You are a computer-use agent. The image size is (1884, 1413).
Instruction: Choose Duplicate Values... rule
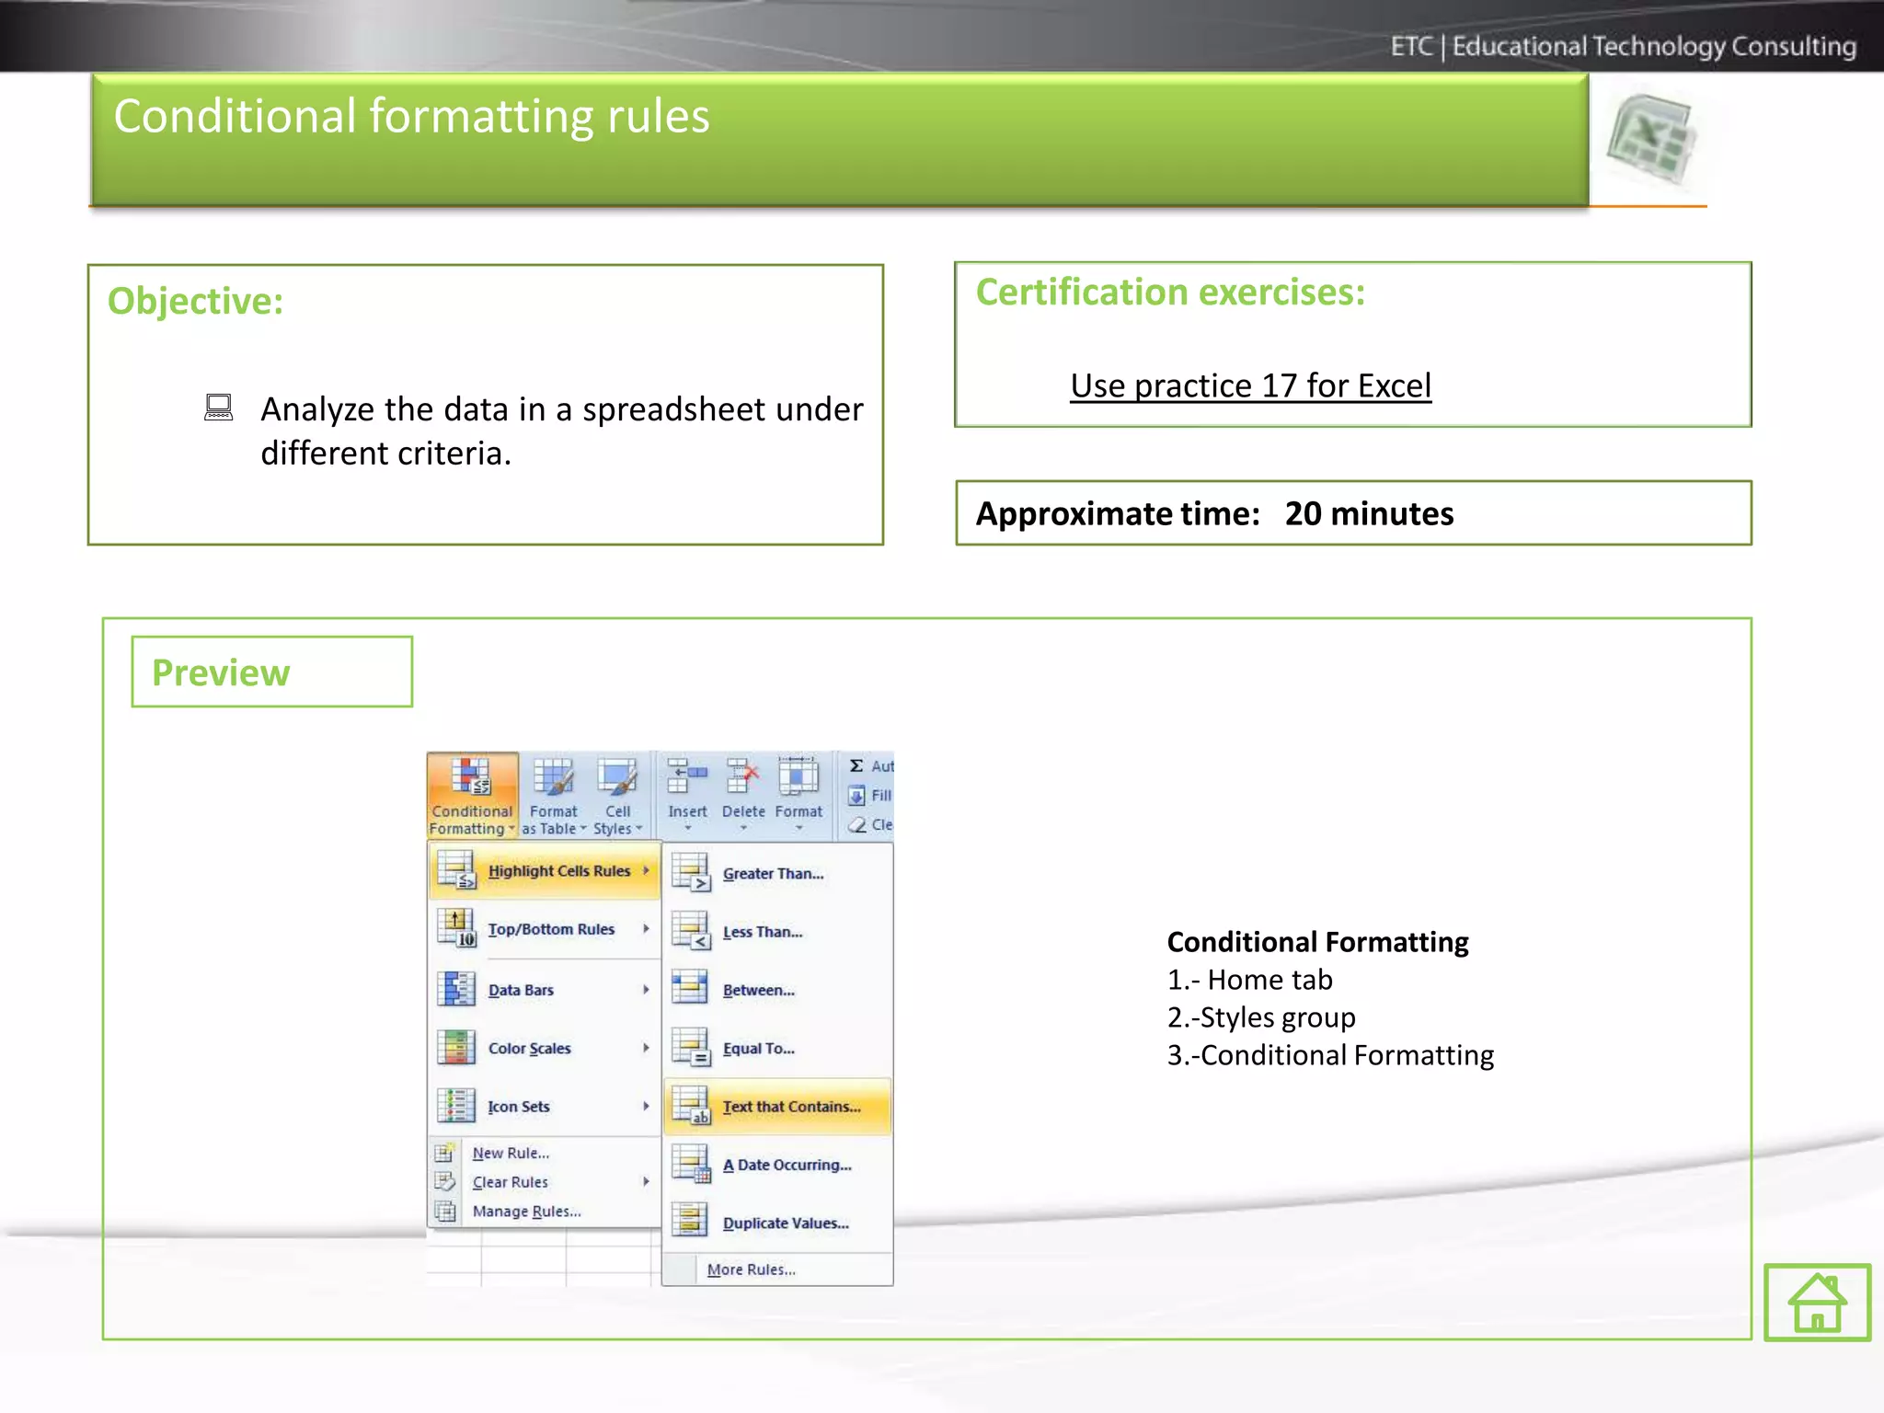777,1223
